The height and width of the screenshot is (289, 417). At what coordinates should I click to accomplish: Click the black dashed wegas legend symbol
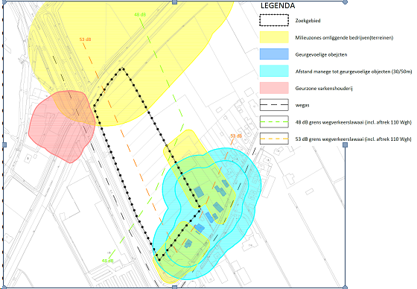point(274,105)
